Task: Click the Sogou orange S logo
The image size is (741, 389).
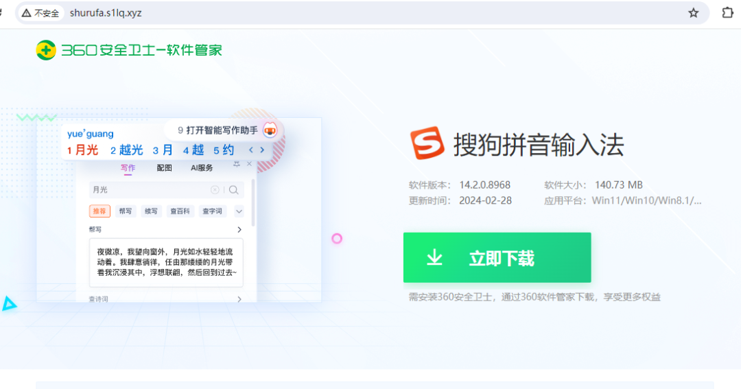Action: (x=427, y=143)
